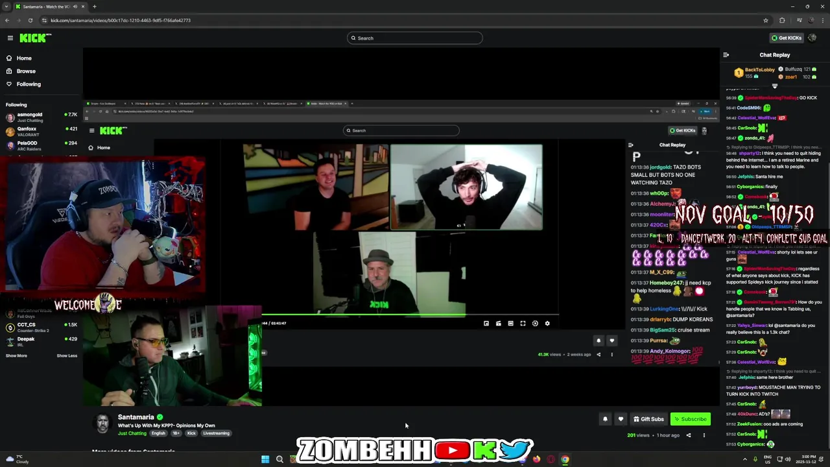The width and height of the screenshot is (830, 467).
Task: Open Chrome extensions puzzle icon
Action: coord(782,20)
